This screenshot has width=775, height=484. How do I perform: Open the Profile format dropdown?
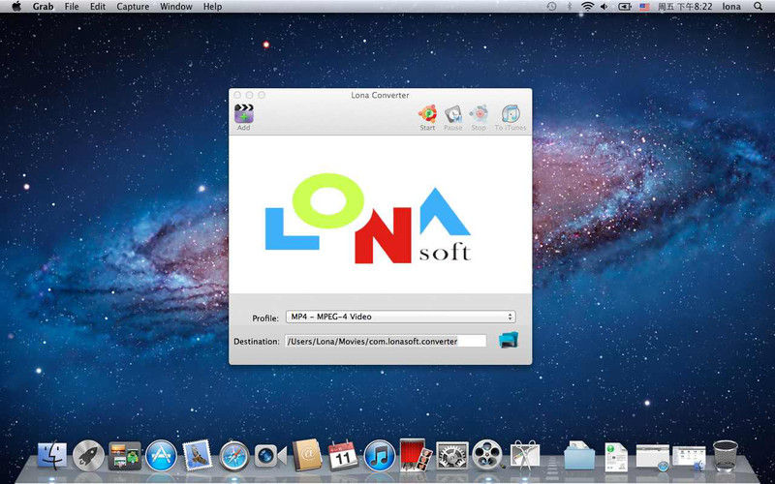point(400,317)
